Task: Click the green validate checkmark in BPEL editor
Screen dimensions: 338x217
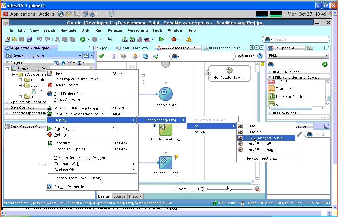Action: pos(101,56)
